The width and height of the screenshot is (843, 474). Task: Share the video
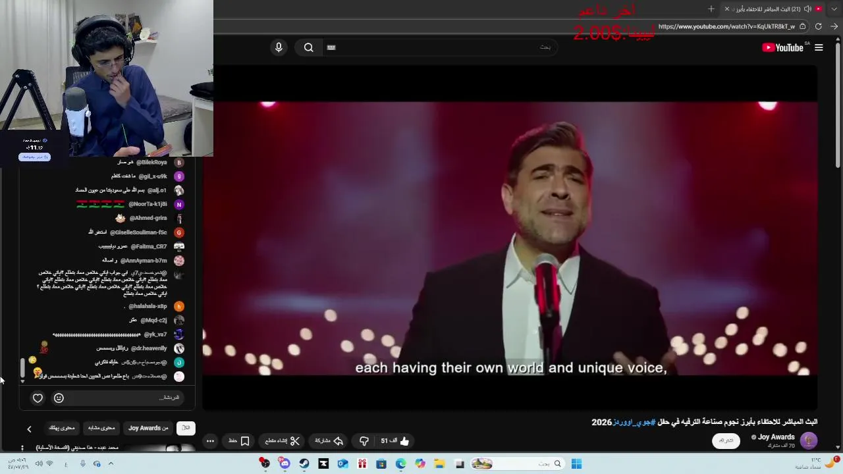329,441
